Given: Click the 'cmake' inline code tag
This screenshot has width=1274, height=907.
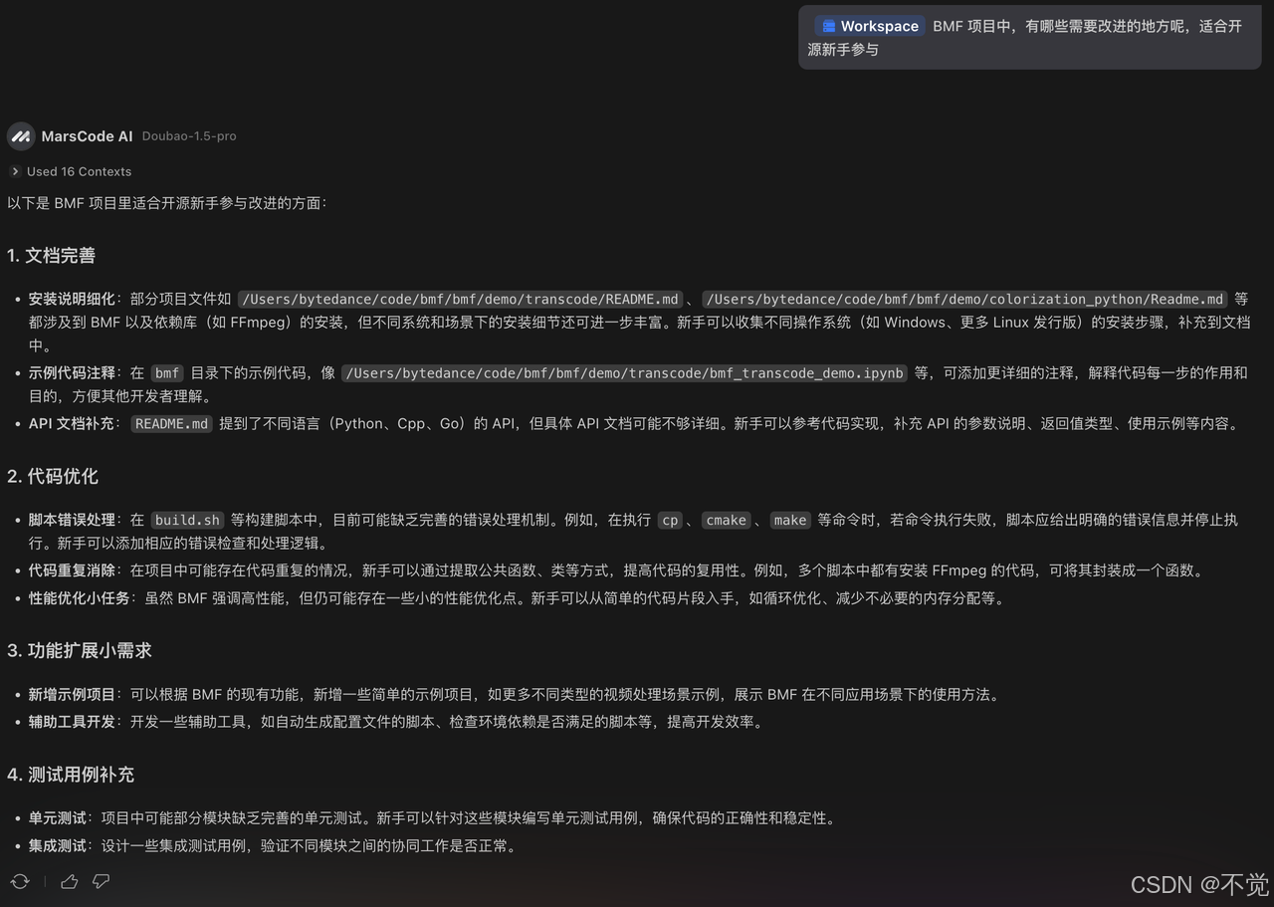Looking at the screenshot, I should coord(726,520).
